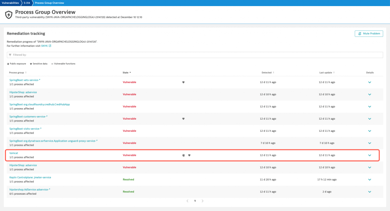Click sensitive data icon in customers-service row
390x211 pixels.
tap(183, 119)
